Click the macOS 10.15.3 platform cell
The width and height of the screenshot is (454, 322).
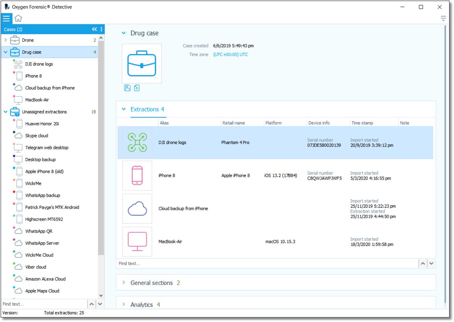click(280, 242)
